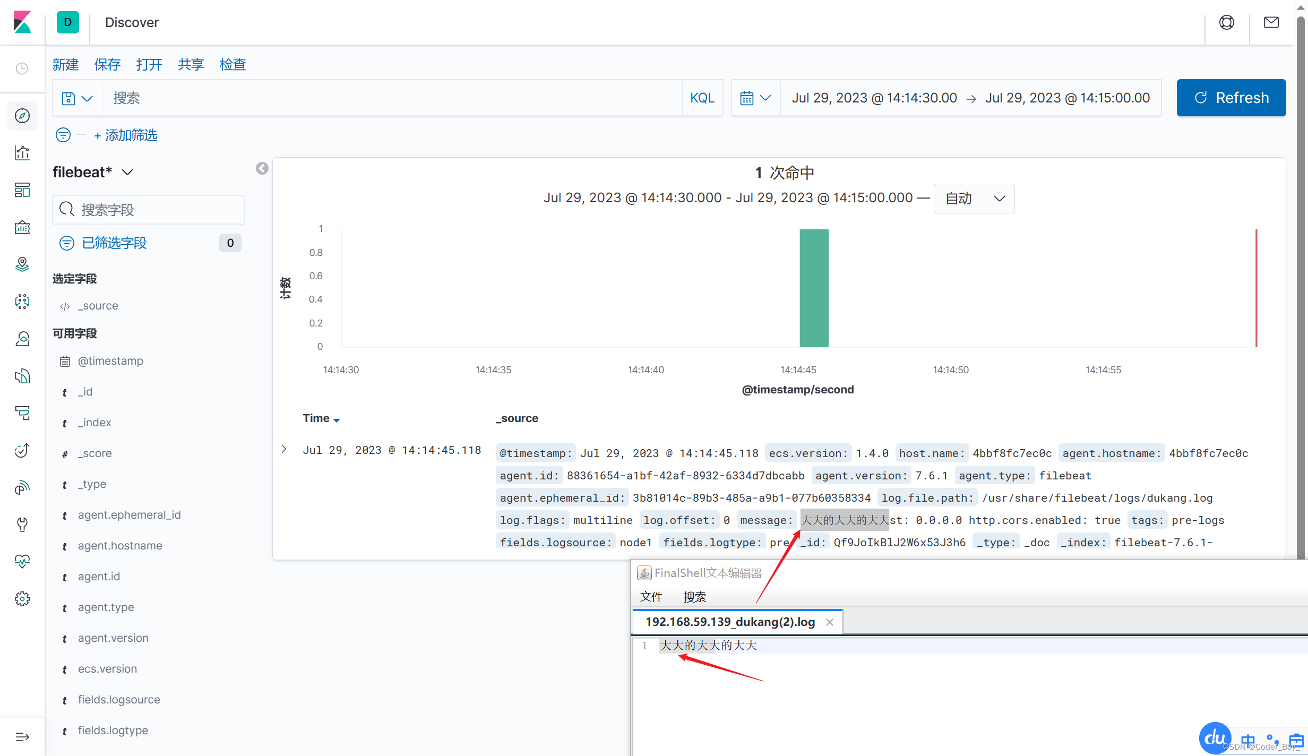
Task: Open 搜索 menu in FinalShell editor
Action: (695, 597)
